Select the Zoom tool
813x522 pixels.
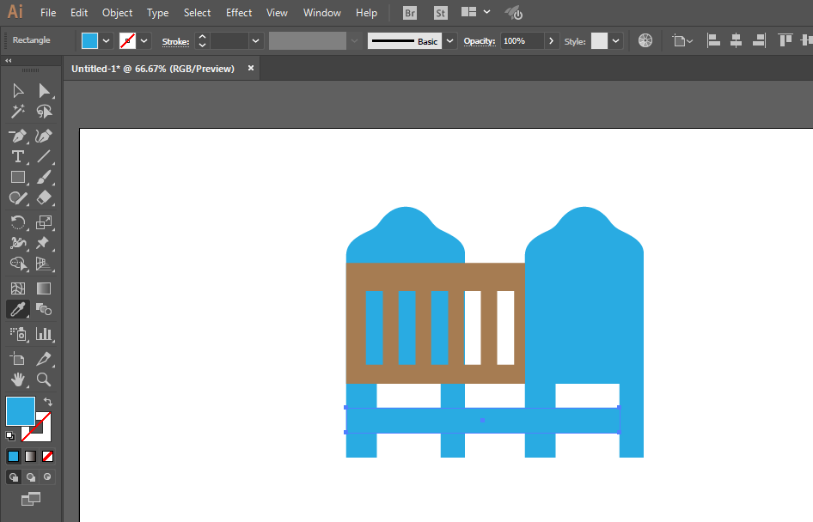(x=44, y=379)
